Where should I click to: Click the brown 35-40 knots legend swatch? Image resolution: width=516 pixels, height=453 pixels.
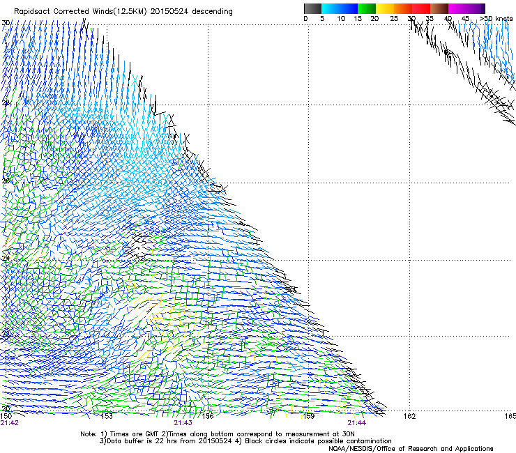439,8
